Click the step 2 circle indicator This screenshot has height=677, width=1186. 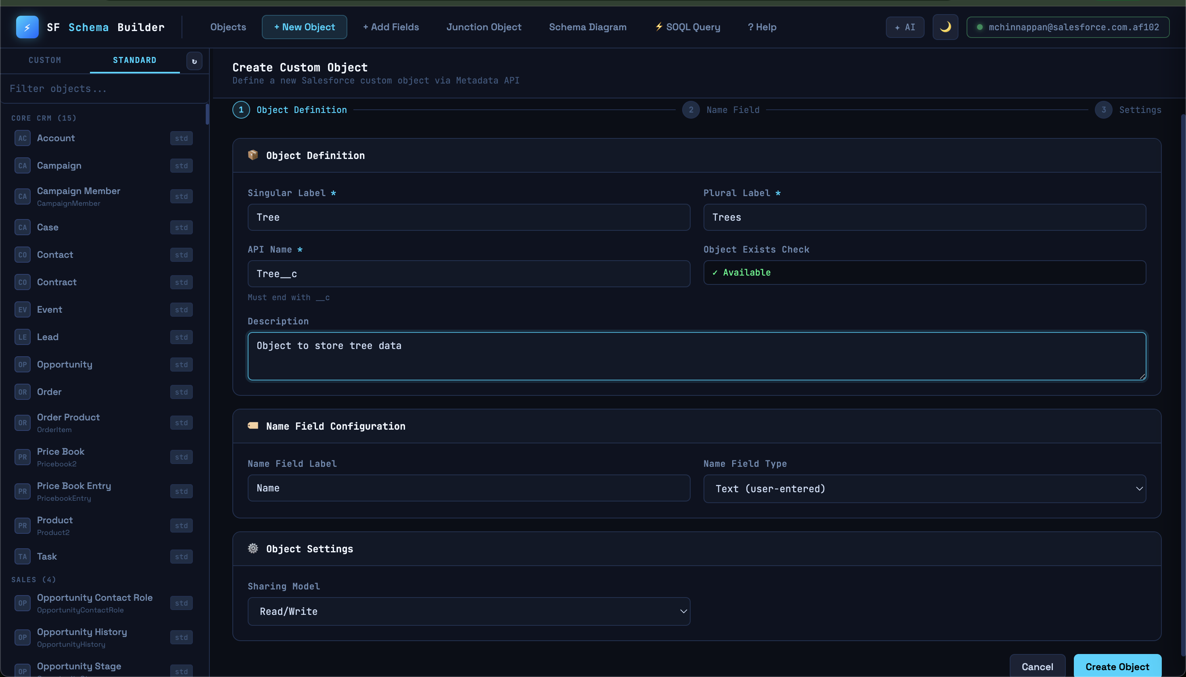(691, 110)
